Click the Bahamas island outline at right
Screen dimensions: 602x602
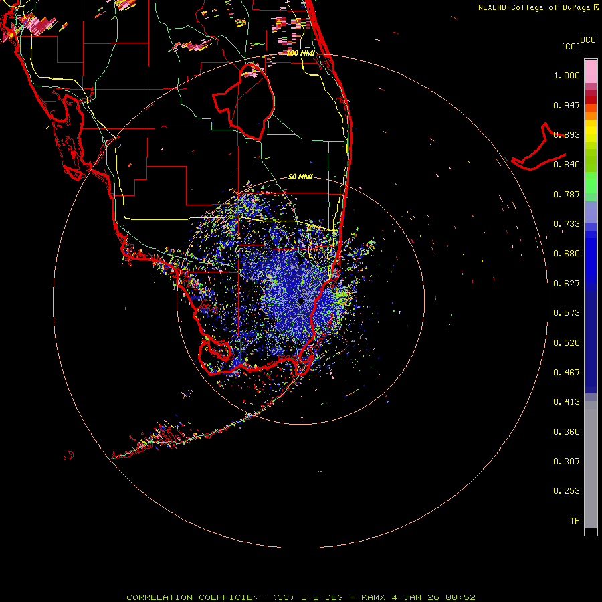point(538,146)
